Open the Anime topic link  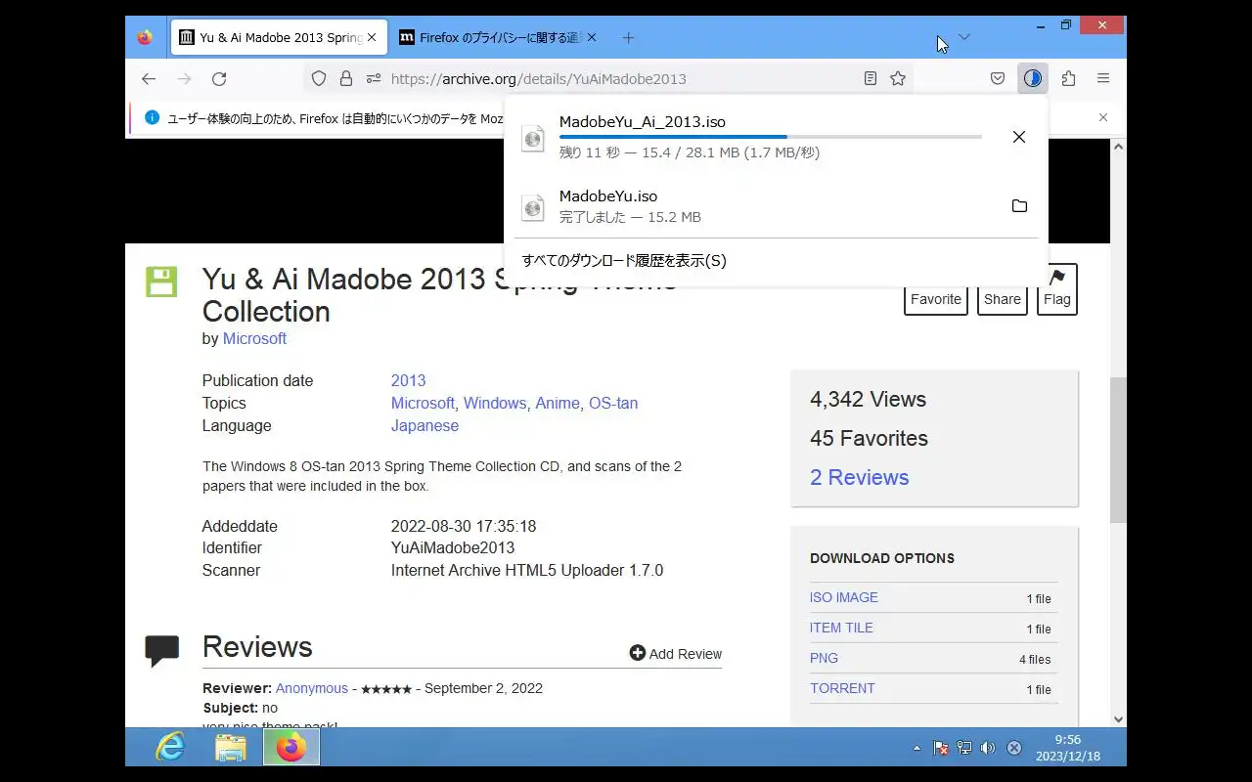558,404
